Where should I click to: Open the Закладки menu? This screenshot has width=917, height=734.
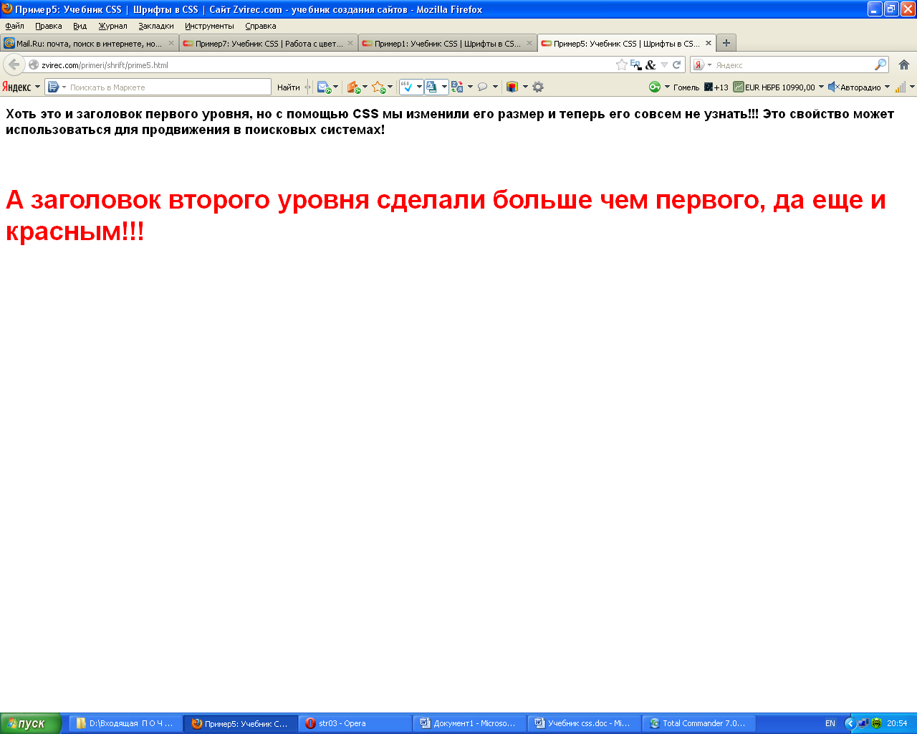tap(156, 26)
